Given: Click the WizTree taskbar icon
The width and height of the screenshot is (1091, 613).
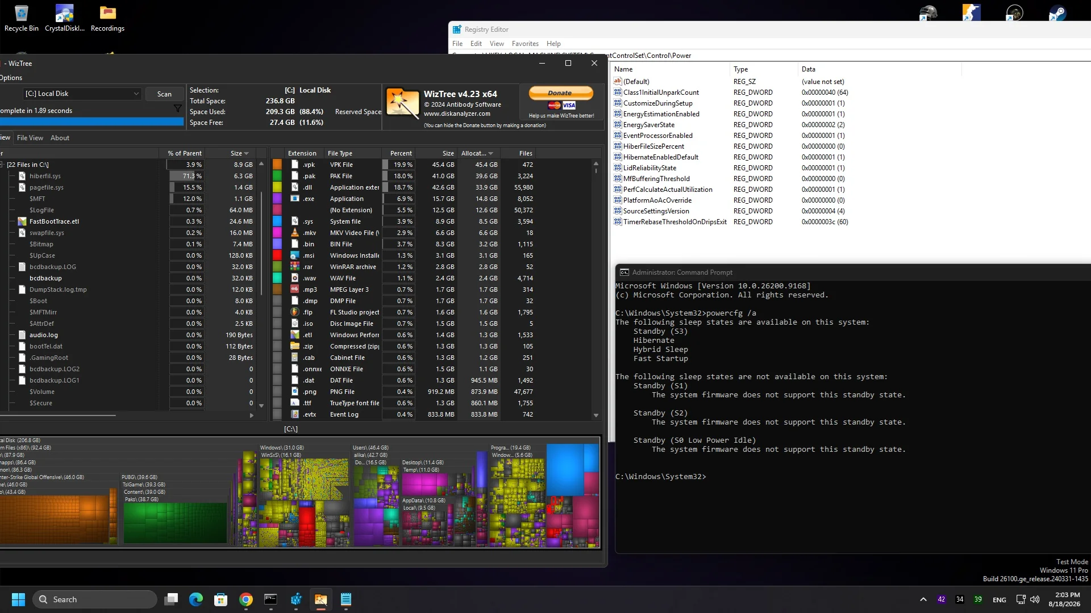Looking at the screenshot, I should point(321,599).
